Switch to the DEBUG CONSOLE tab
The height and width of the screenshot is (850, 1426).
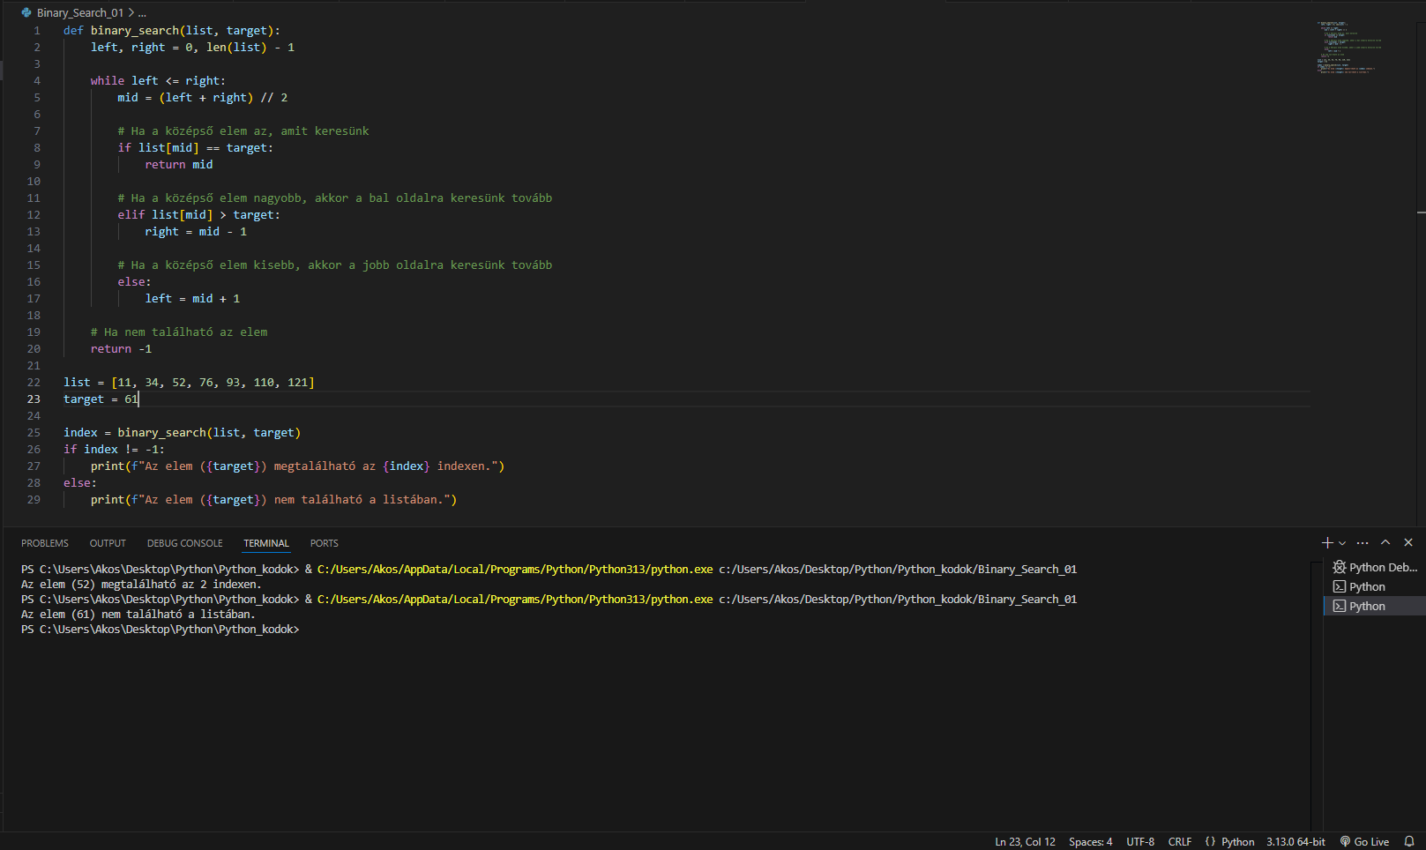point(184,544)
